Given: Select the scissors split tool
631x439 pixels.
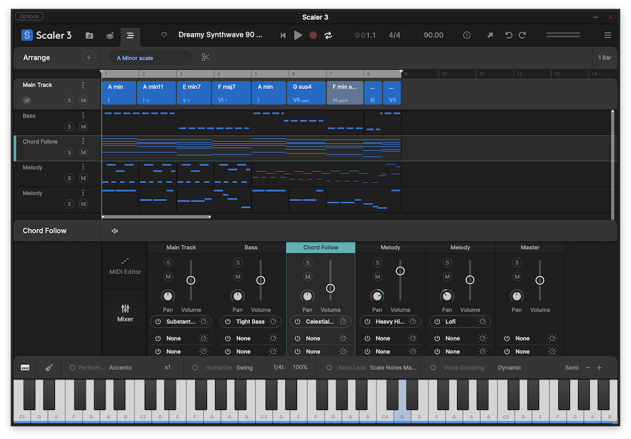Looking at the screenshot, I should tap(205, 57).
